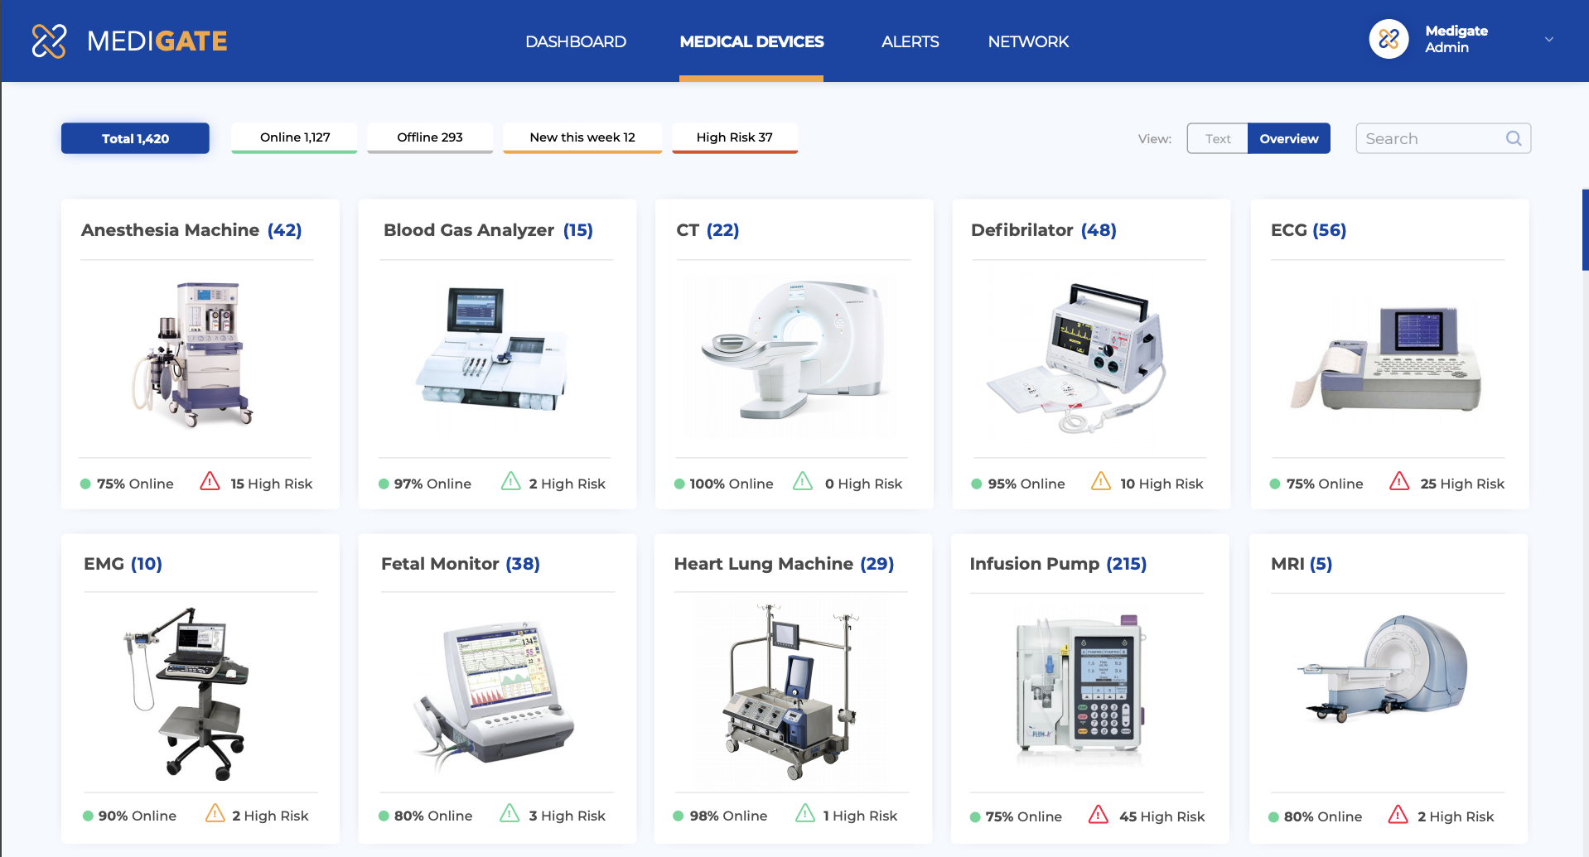Click the '25 High Risk' ECG label

coord(1462,484)
